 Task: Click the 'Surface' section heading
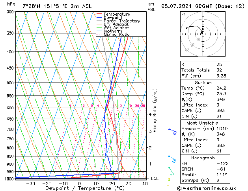click(x=203, y=83)
